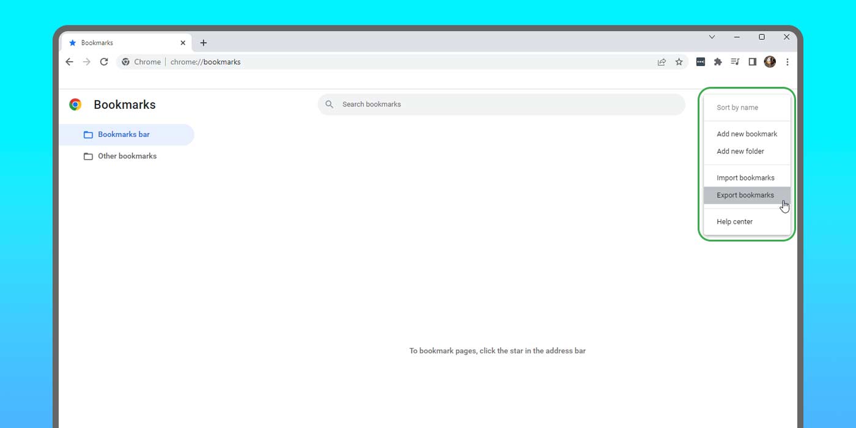Click Add new bookmark

(x=747, y=133)
